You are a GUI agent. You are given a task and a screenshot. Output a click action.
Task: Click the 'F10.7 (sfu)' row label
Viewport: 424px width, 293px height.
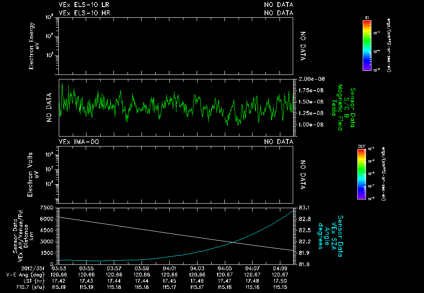pos(30,287)
